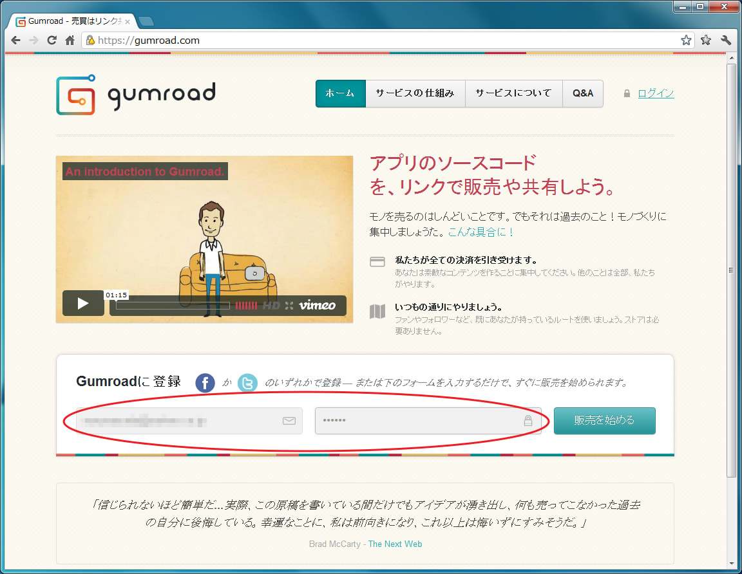This screenshot has height=574, width=742.
Task: Open The Next Web link
Action: (395, 544)
